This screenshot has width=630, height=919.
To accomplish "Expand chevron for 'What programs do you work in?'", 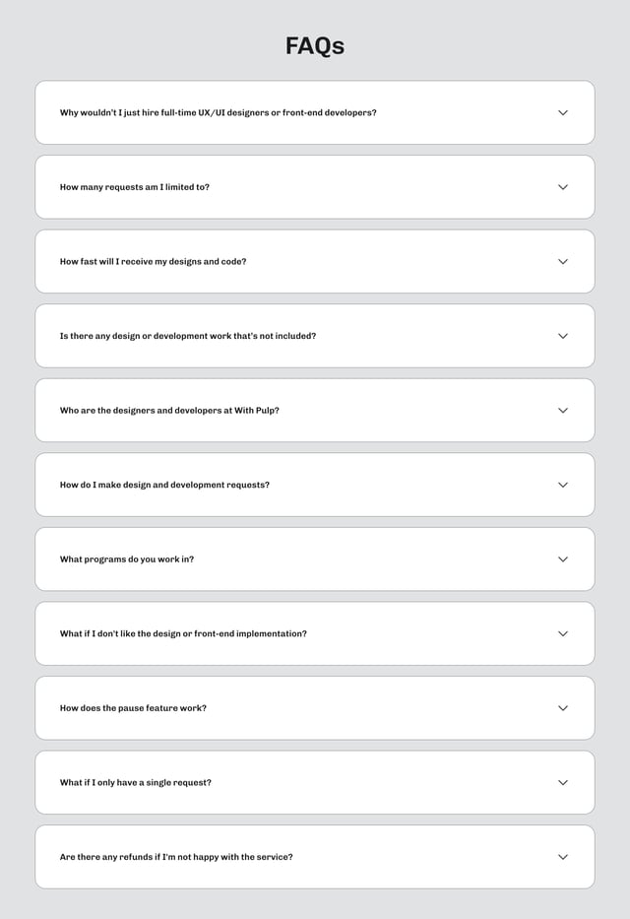I will coord(563,559).
